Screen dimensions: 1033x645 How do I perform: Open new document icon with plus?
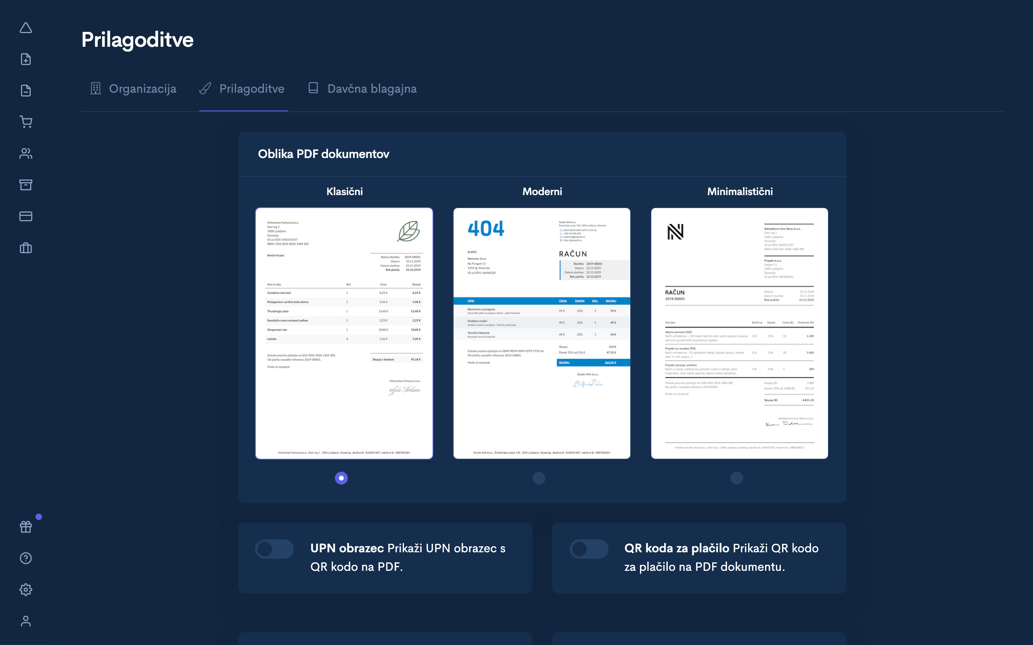tap(25, 59)
